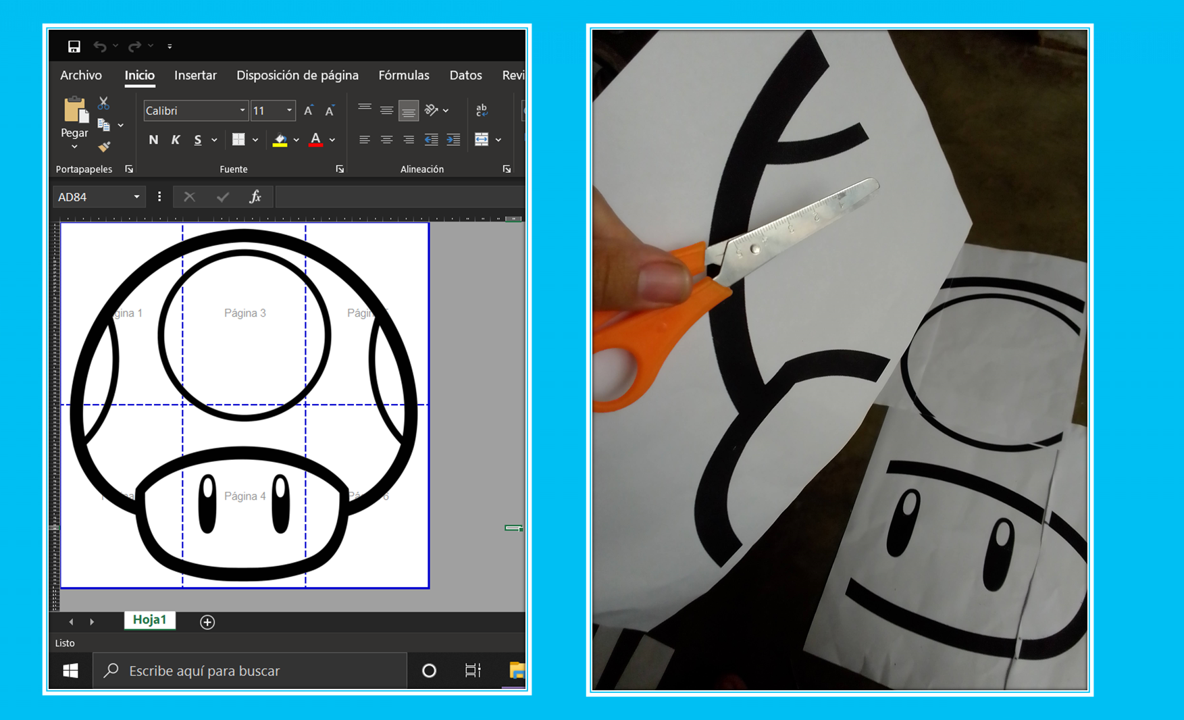Apply cell borders with the borders icon
1184x720 pixels.
coord(238,140)
